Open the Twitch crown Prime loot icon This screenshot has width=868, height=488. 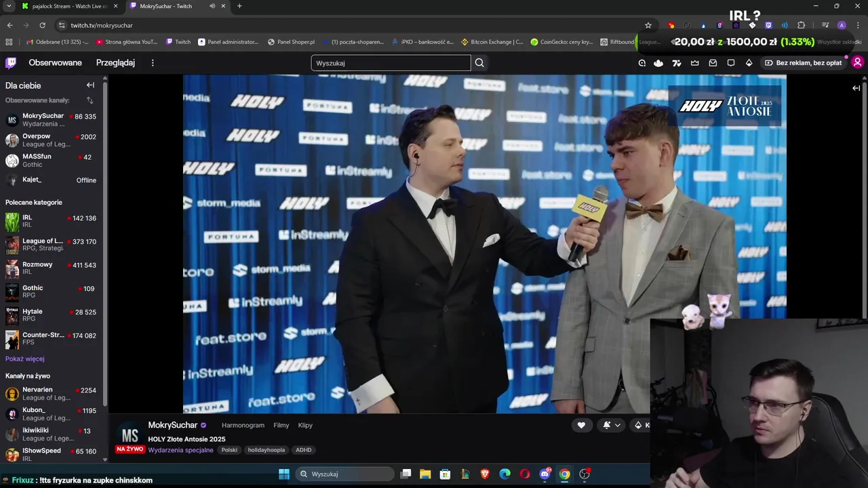695,63
